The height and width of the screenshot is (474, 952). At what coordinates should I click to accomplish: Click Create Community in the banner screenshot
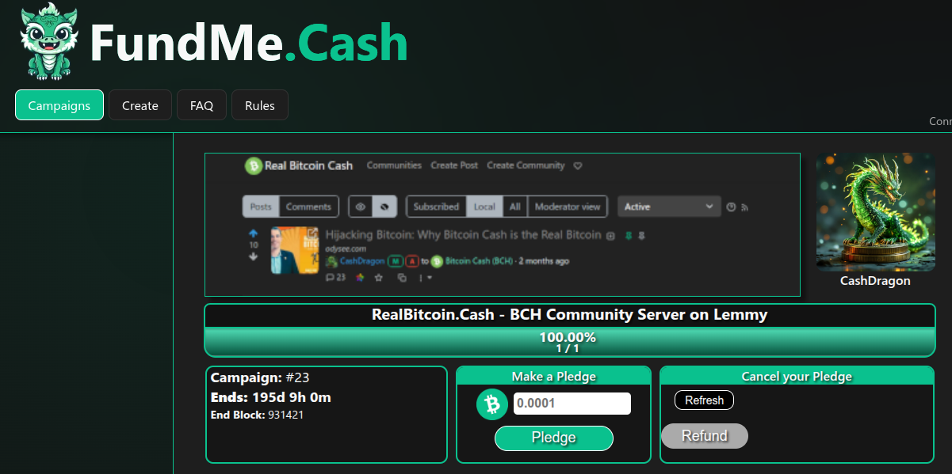[x=526, y=165]
